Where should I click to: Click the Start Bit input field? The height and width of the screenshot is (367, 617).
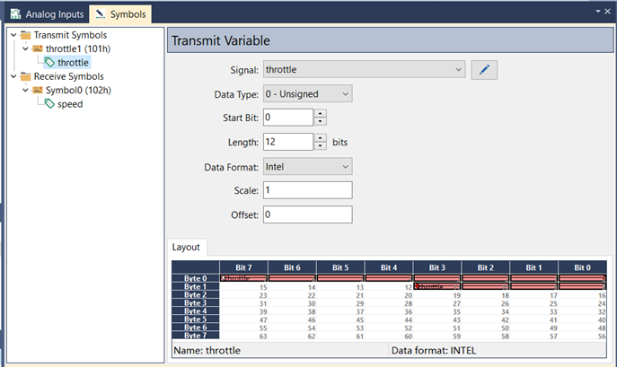point(288,118)
